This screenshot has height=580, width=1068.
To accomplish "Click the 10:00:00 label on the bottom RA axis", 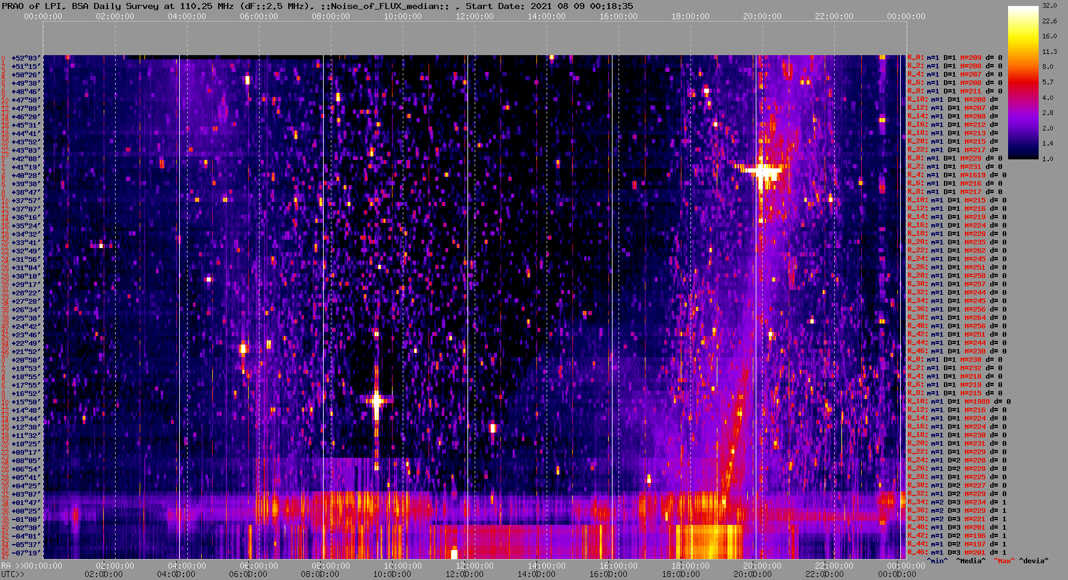I will tap(403, 566).
